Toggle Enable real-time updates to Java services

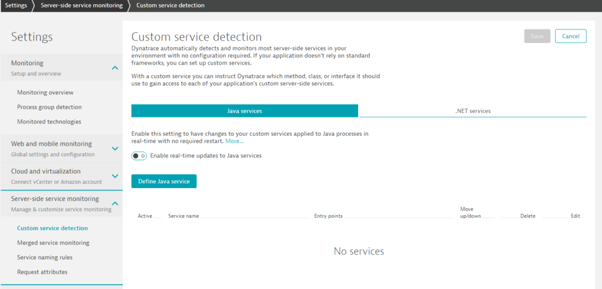139,156
